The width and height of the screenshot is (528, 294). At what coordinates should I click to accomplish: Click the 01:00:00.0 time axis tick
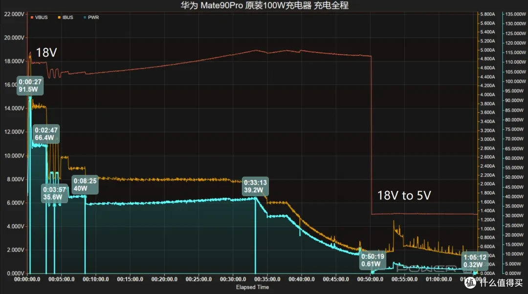[439, 279]
